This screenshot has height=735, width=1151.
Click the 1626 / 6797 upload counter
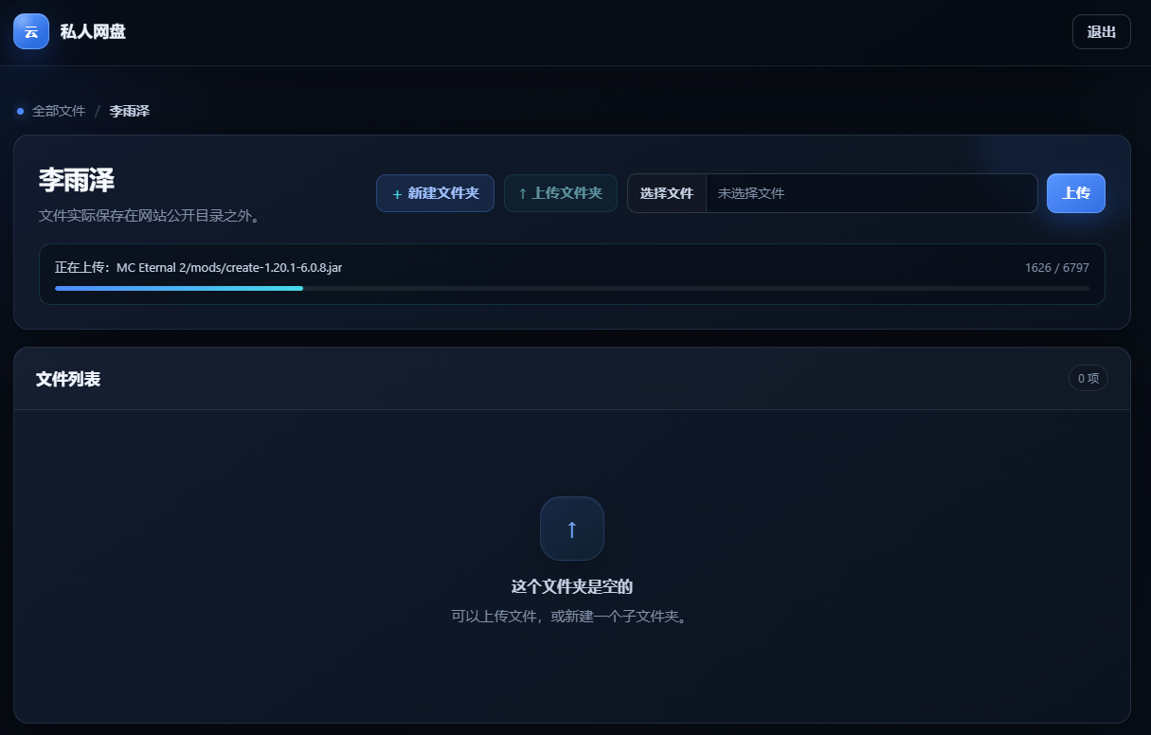[x=1057, y=268]
